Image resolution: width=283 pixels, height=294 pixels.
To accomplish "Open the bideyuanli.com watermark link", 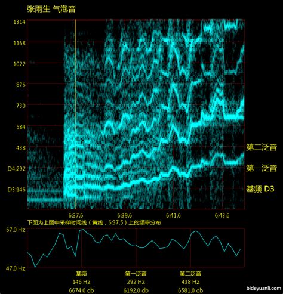I will (x=263, y=288).
